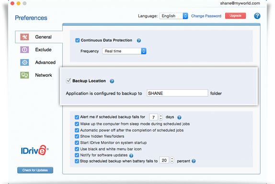
Task: Toggle Start IDrive Monitor on system startup
Action: [x=77, y=143]
